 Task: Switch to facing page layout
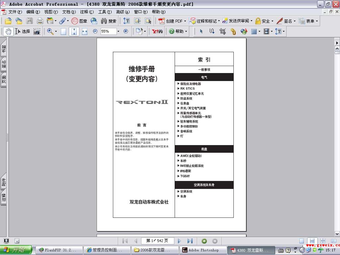pos(333,241)
